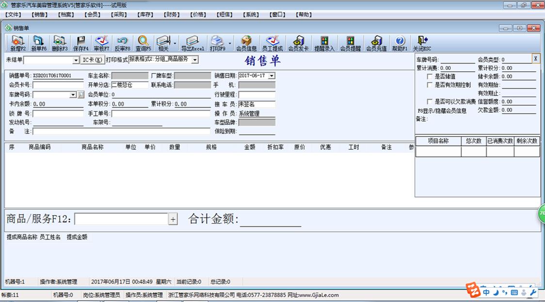The height and width of the screenshot is (302, 545).
Task: Open 会员发卡 card issuing icon
Action: pyautogui.click(x=298, y=43)
